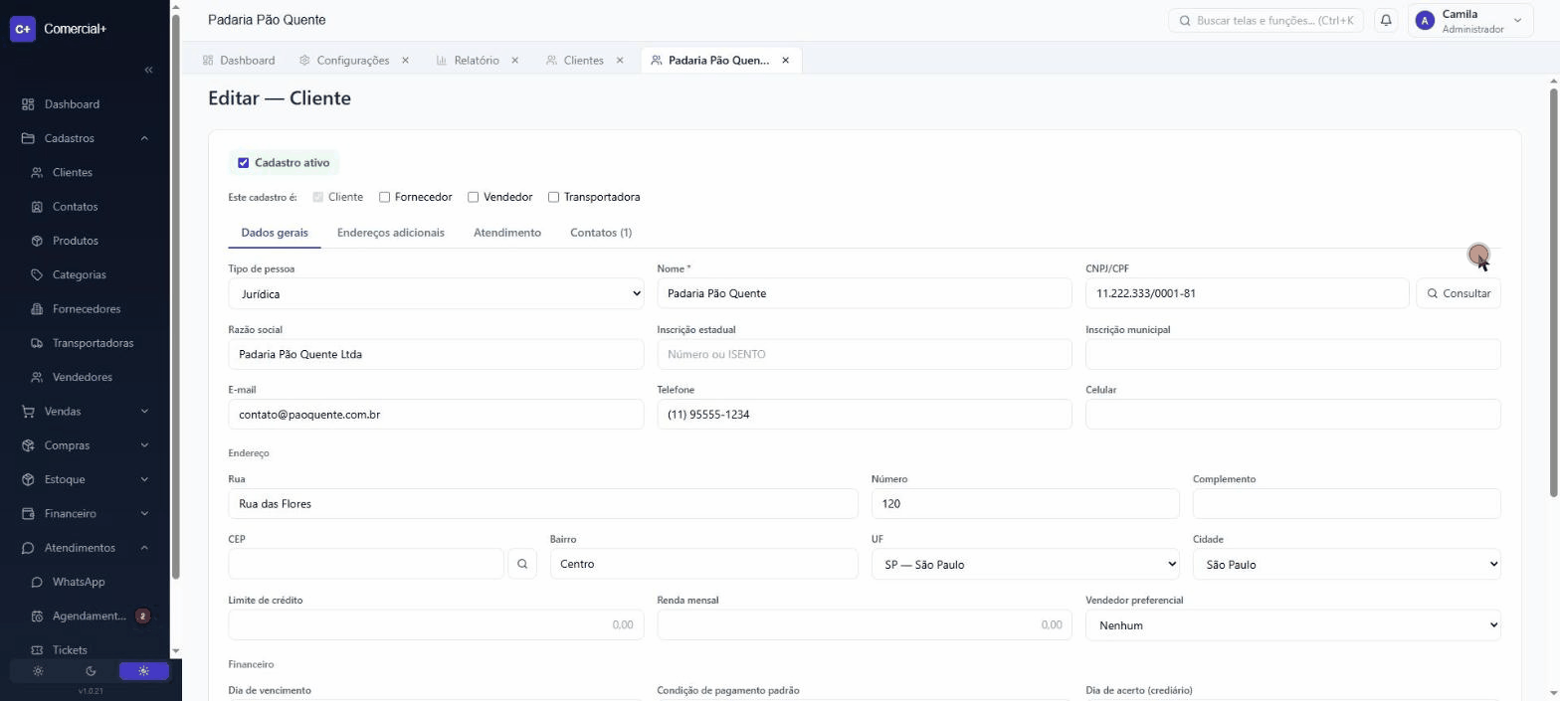Open the Camila user menu

coord(1470,21)
